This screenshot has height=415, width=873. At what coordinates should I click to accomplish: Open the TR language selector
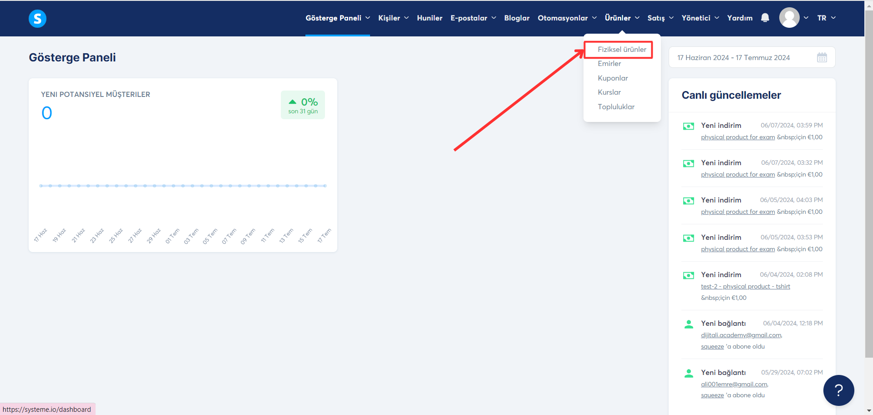pyautogui.click(x=826, y=18)
